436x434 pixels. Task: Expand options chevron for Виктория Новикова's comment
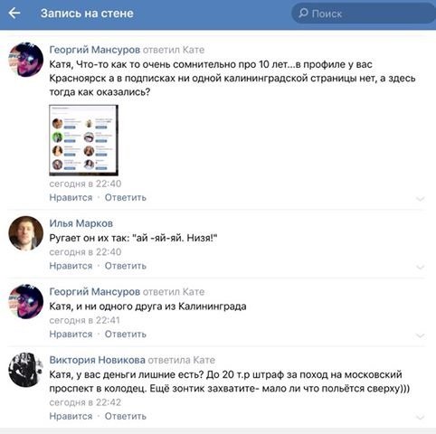point(421,418)
